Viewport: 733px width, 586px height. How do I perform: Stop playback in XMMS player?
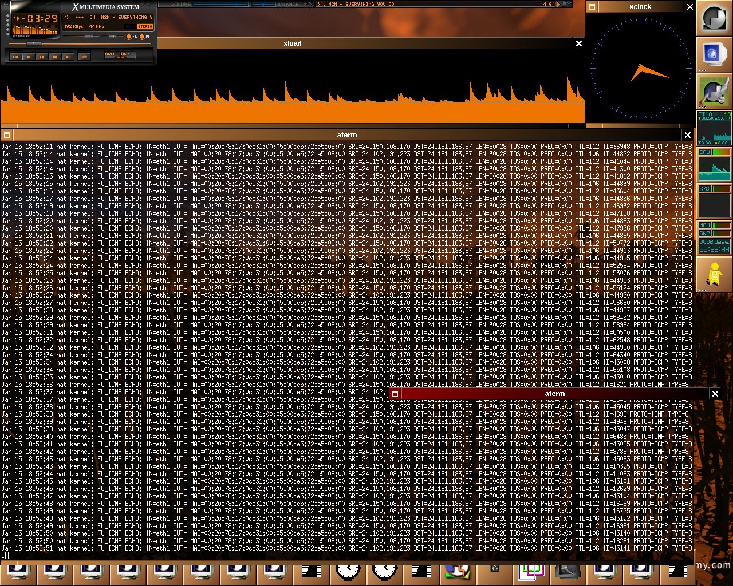pos(55,56)
